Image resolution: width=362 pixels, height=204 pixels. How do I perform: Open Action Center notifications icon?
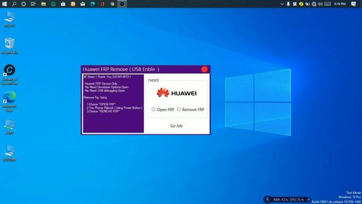(x=354, y=4)
